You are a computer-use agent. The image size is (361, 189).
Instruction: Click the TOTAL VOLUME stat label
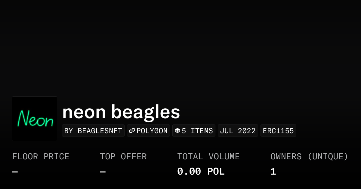pyautogui.click(x=208, y=157)
